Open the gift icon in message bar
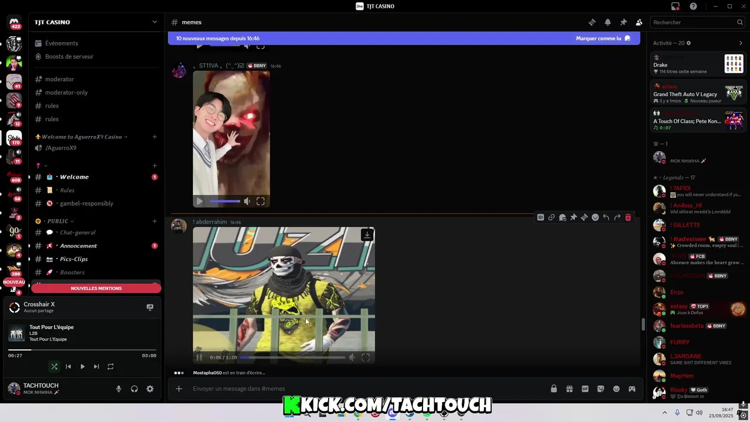Image resolution: width=750 pixels, height=422 pixels. click(x=569, y=389)
